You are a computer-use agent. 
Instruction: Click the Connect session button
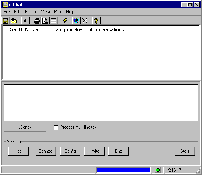(46, 151)
